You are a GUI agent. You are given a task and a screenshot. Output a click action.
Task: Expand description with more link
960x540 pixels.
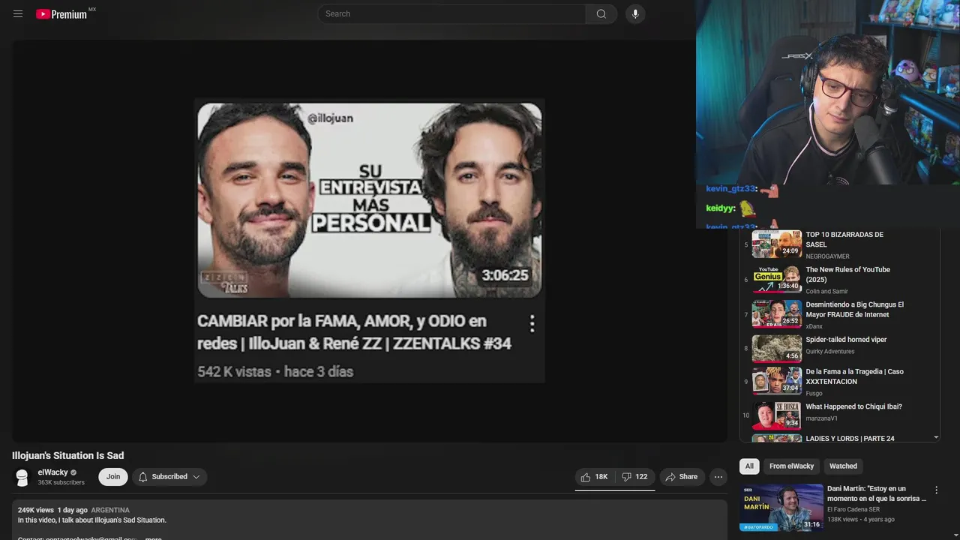pos(153,538)
